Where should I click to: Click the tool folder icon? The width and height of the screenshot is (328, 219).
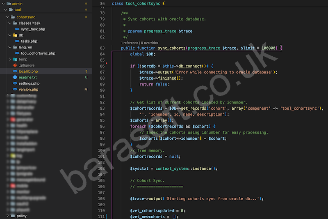click(x=11, y=9)
